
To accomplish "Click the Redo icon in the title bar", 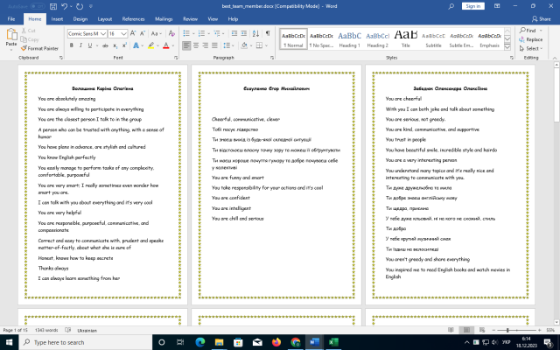I will pos(80,6).
